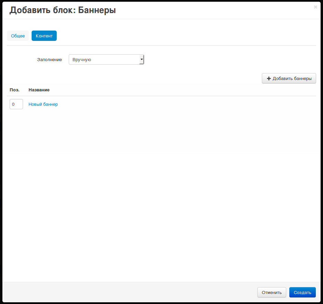
Task: Switch to the Общее tab
Action: [18, 36]
